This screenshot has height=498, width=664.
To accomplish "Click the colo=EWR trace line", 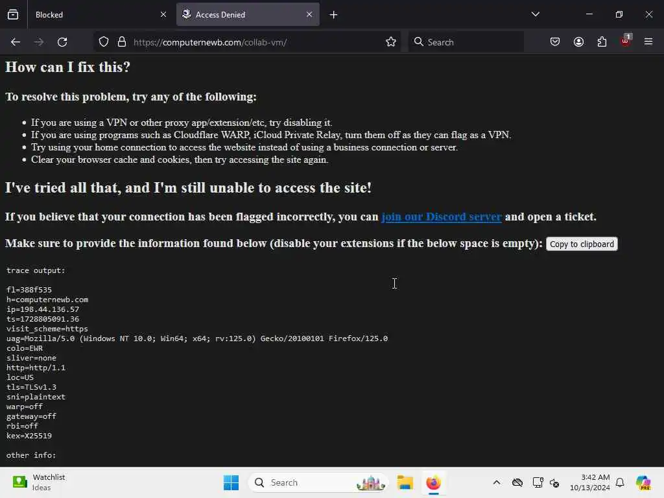I will tap(25, 348).
